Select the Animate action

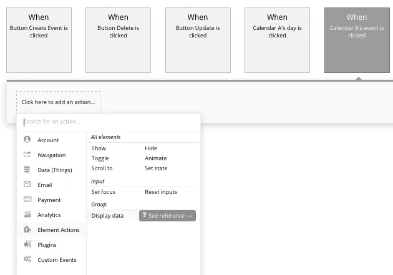(156, 158)
